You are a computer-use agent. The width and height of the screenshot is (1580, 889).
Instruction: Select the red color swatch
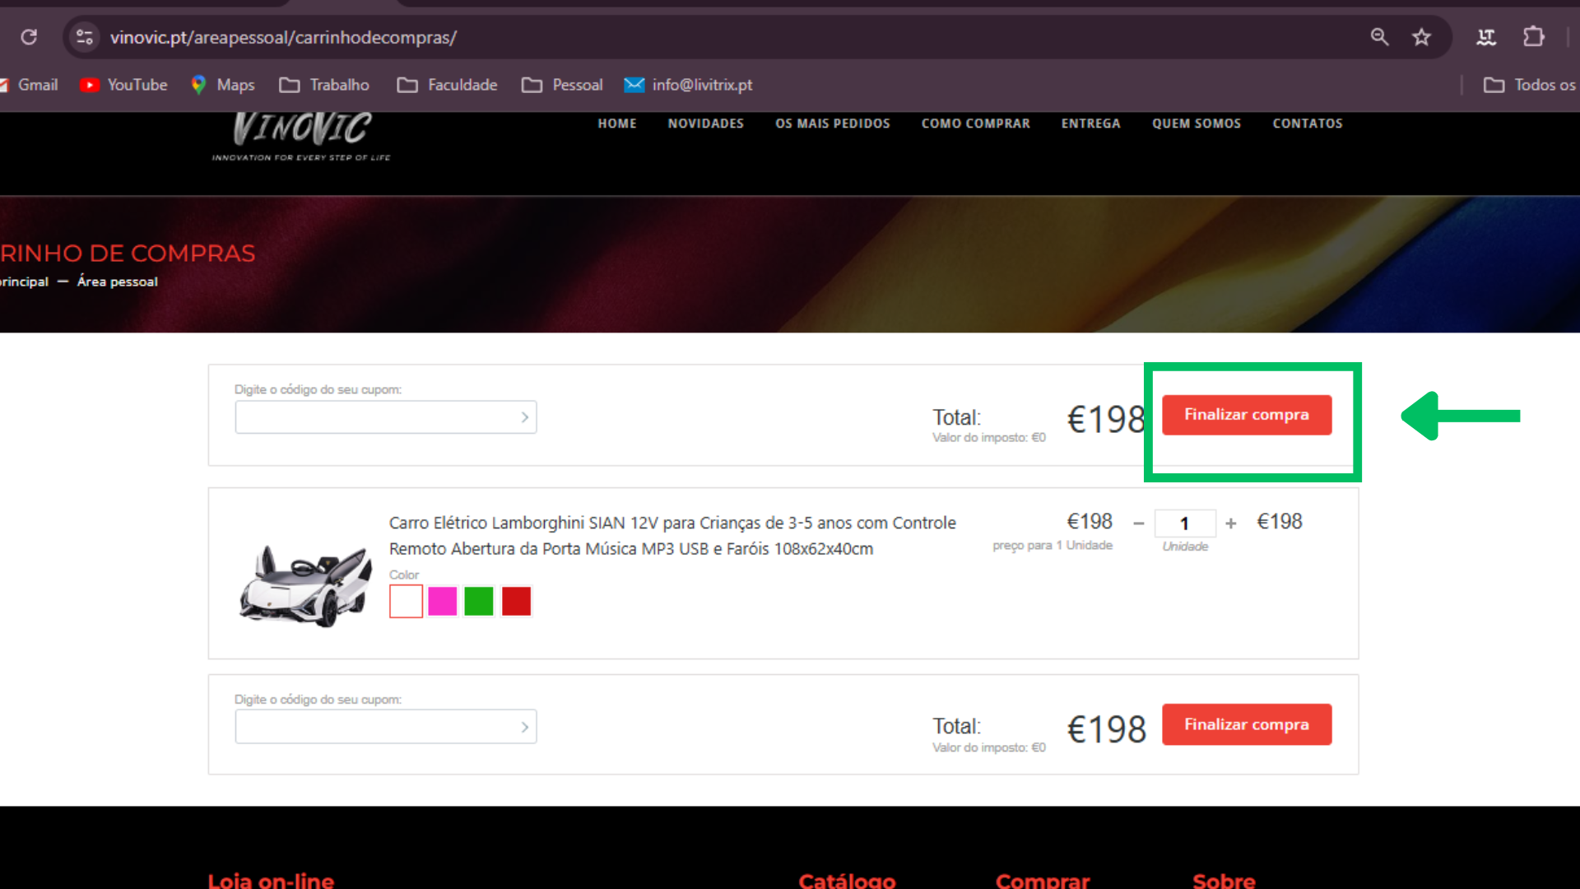click(516, 602)
